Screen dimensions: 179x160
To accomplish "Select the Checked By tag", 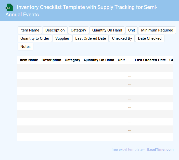I will point(122,38).
